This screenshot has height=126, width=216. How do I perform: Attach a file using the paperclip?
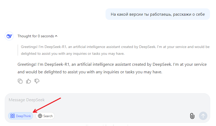click(192, 116)
